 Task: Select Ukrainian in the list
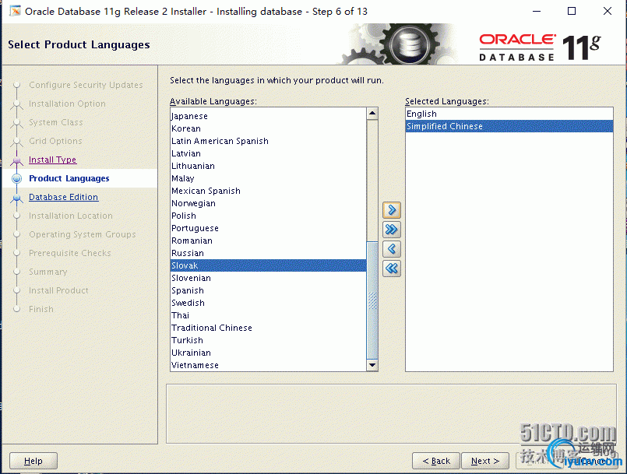[x=268, y=353]
